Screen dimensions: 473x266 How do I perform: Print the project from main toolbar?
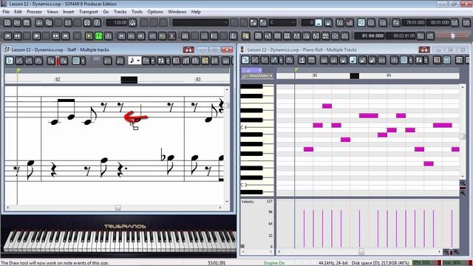coord(87,23)
